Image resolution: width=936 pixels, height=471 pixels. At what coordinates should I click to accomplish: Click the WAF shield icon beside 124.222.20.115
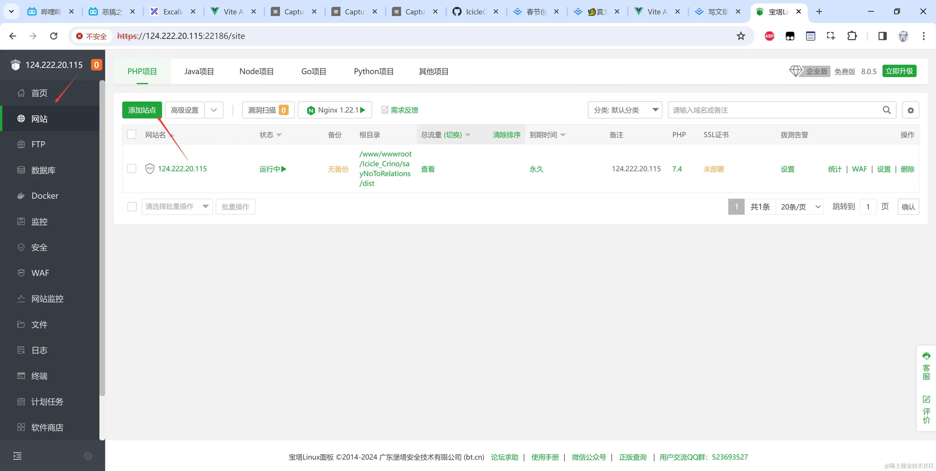coord(150,169)
